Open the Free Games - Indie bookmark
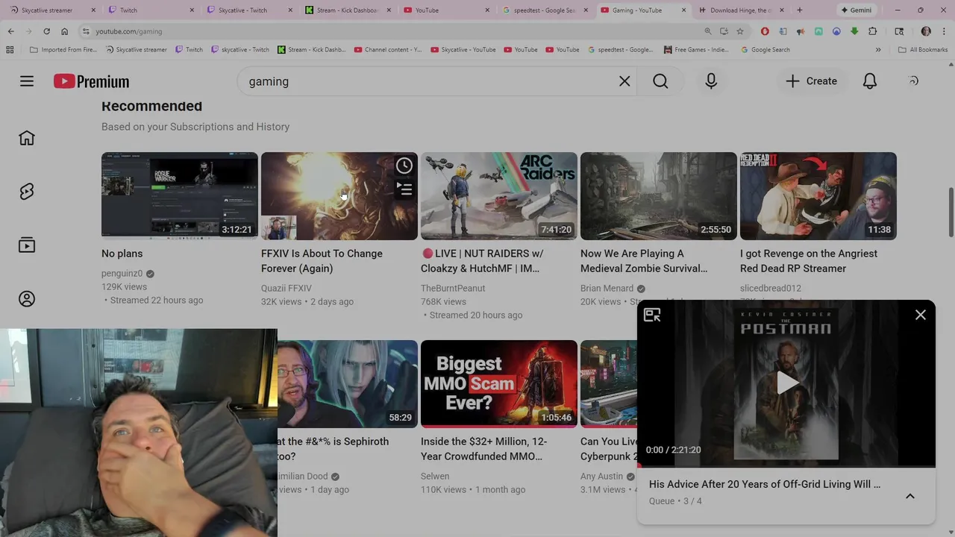955x537 pixels. coord(695,50)
